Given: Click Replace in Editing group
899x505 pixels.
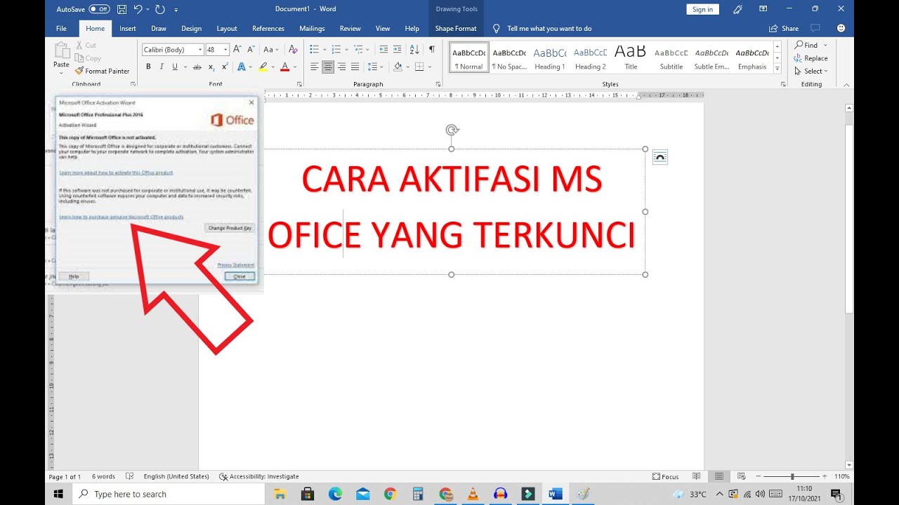Looking at the screenshot, I should 811,58.
